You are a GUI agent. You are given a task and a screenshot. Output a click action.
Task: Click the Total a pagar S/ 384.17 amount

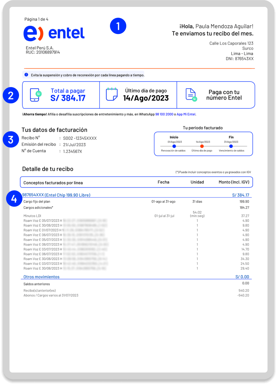click(x=68, y=98)
